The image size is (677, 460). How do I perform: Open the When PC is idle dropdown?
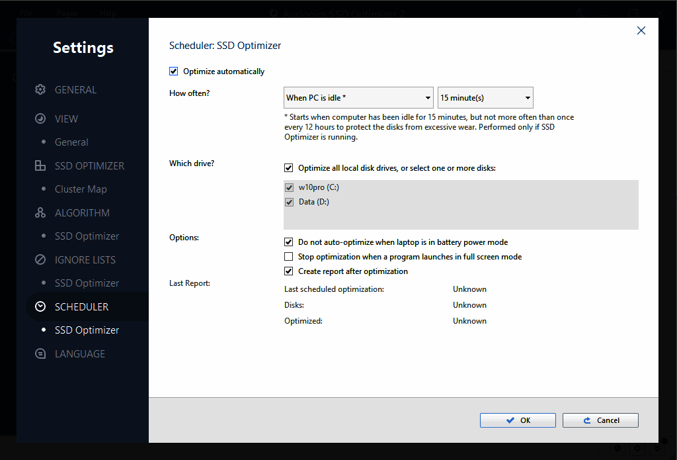[358, 98]
